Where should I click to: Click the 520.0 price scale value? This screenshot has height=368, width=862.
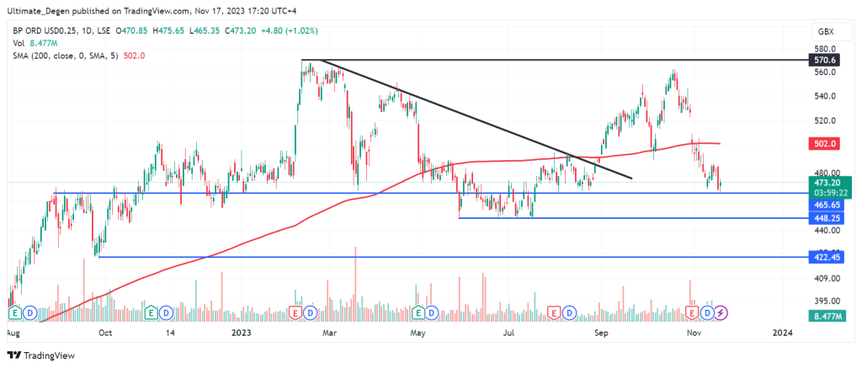[x=825, y=121]
